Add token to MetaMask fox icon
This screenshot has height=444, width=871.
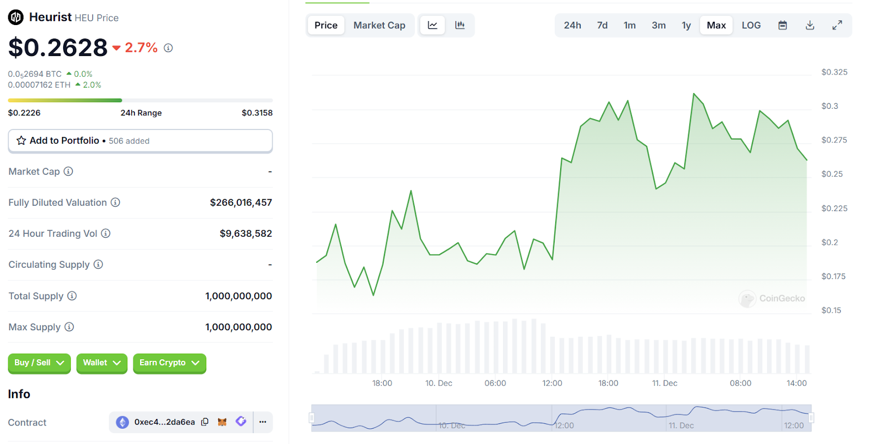(222, 422)
